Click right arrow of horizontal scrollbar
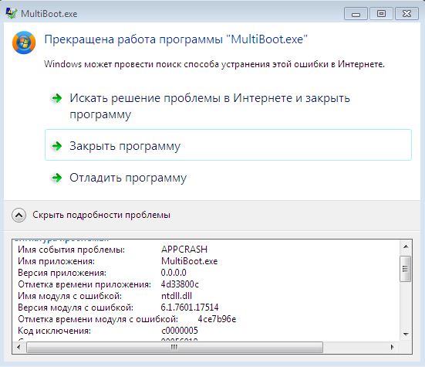 [x=392, y=347]
